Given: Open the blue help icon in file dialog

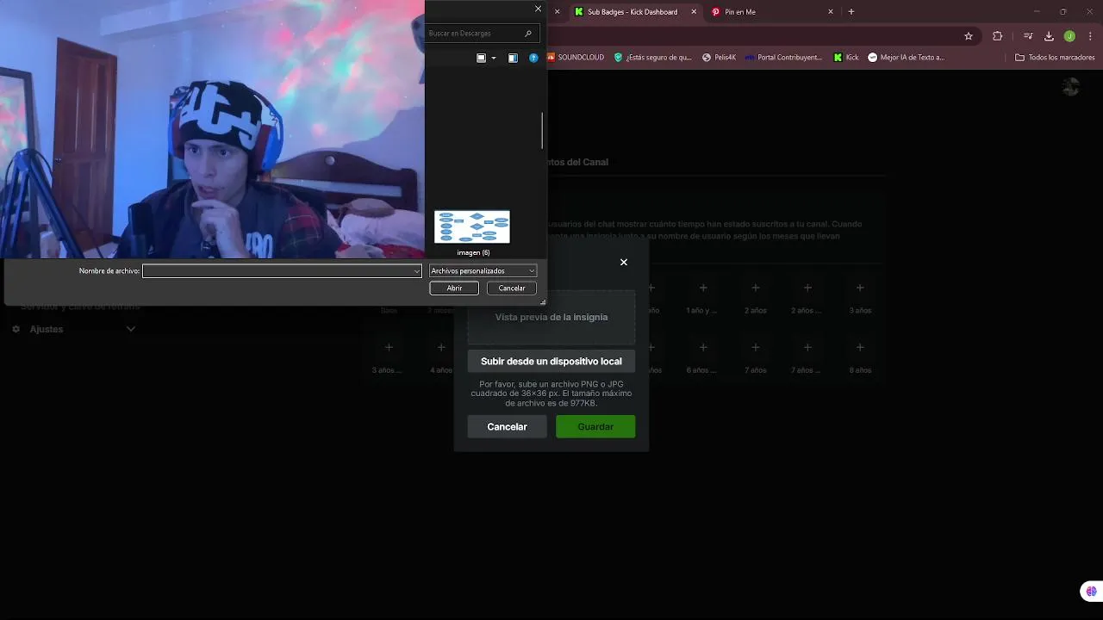Looking at the screenshot, I should click(533, 58).
